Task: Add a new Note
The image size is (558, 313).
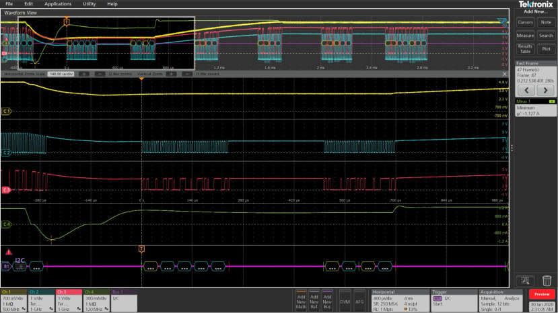Action: point(546,22)
